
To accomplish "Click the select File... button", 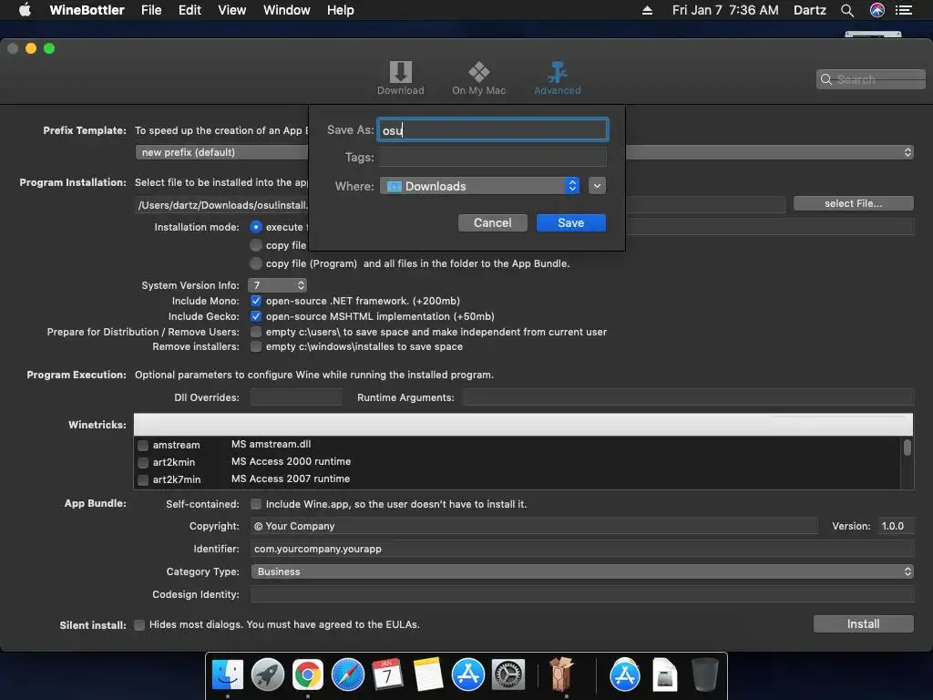I will pos(853,203).
